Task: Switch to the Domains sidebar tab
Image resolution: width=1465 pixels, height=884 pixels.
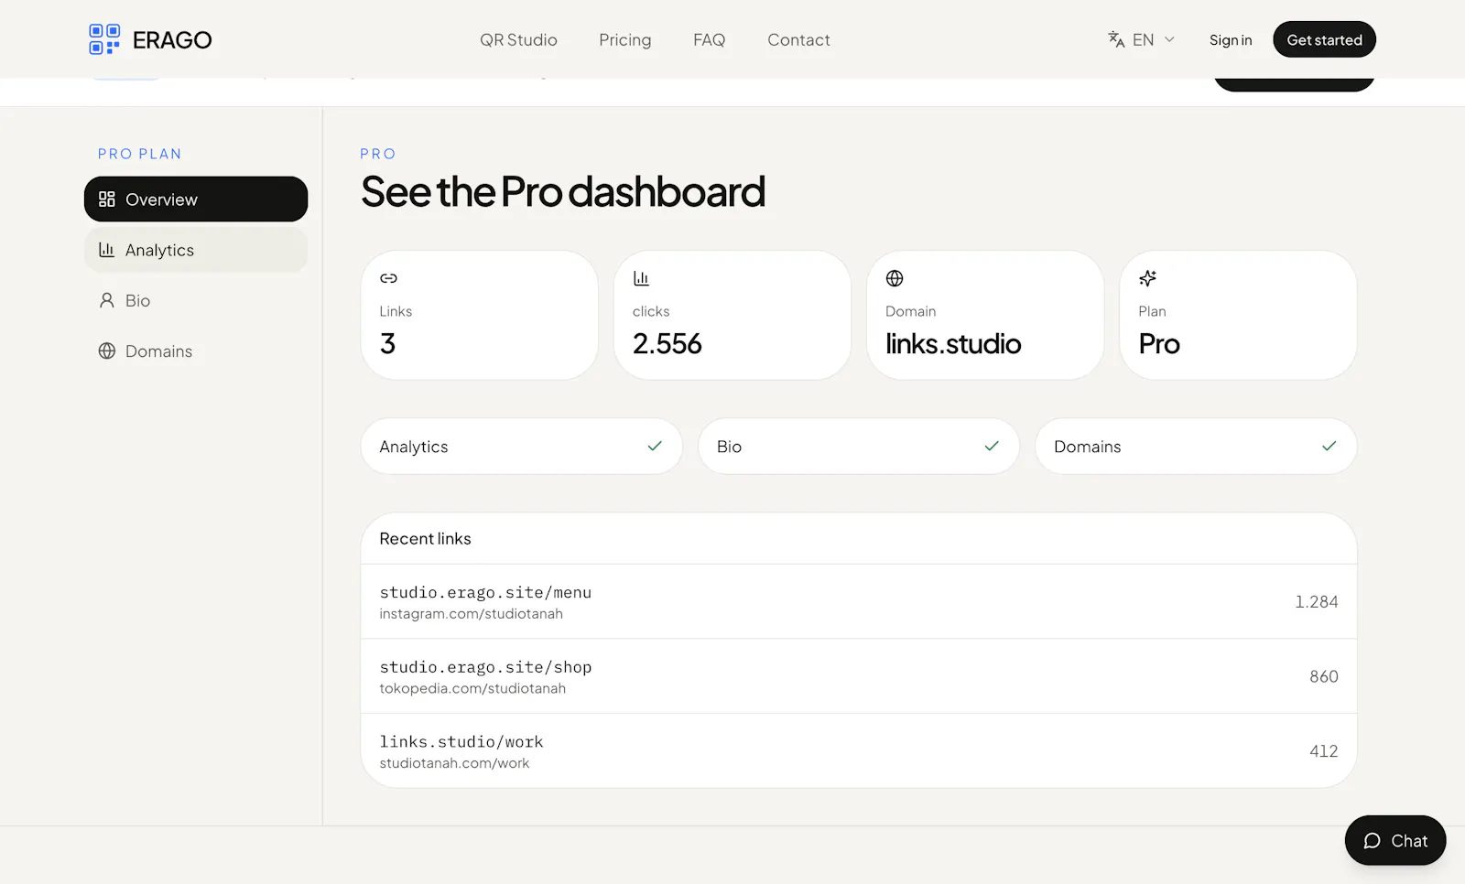Action: pos(196,351)
